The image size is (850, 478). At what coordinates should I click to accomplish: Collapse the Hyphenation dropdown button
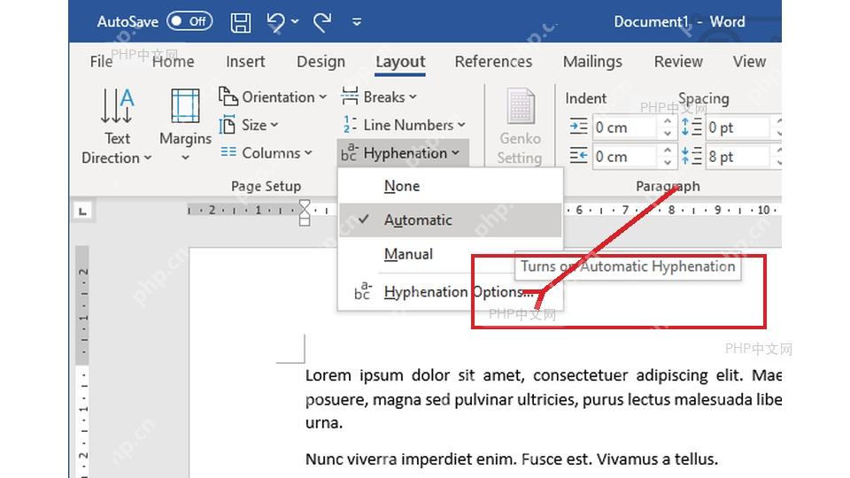pyautogui.click(x=403, y=153)
